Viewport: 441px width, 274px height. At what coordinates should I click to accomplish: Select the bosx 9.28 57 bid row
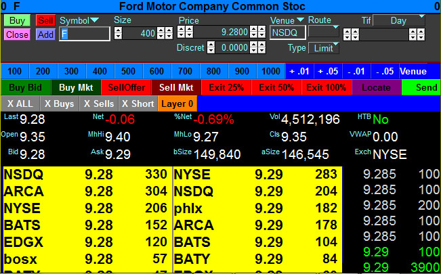click(87, 259)
